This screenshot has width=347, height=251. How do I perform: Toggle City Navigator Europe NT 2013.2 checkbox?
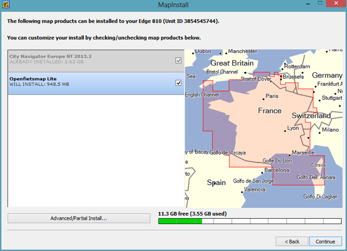point(178,60)
